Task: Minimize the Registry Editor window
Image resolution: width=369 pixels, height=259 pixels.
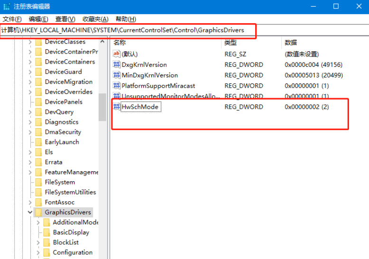Action: click(x=313, y=6)
